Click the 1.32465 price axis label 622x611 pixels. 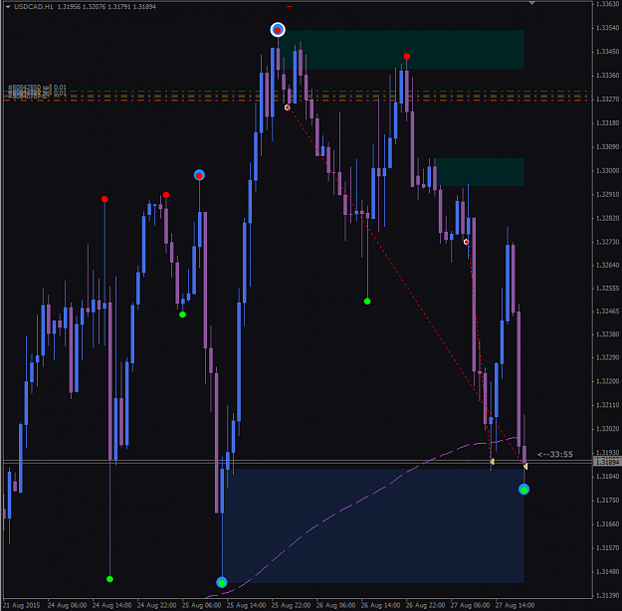point(607,311)
